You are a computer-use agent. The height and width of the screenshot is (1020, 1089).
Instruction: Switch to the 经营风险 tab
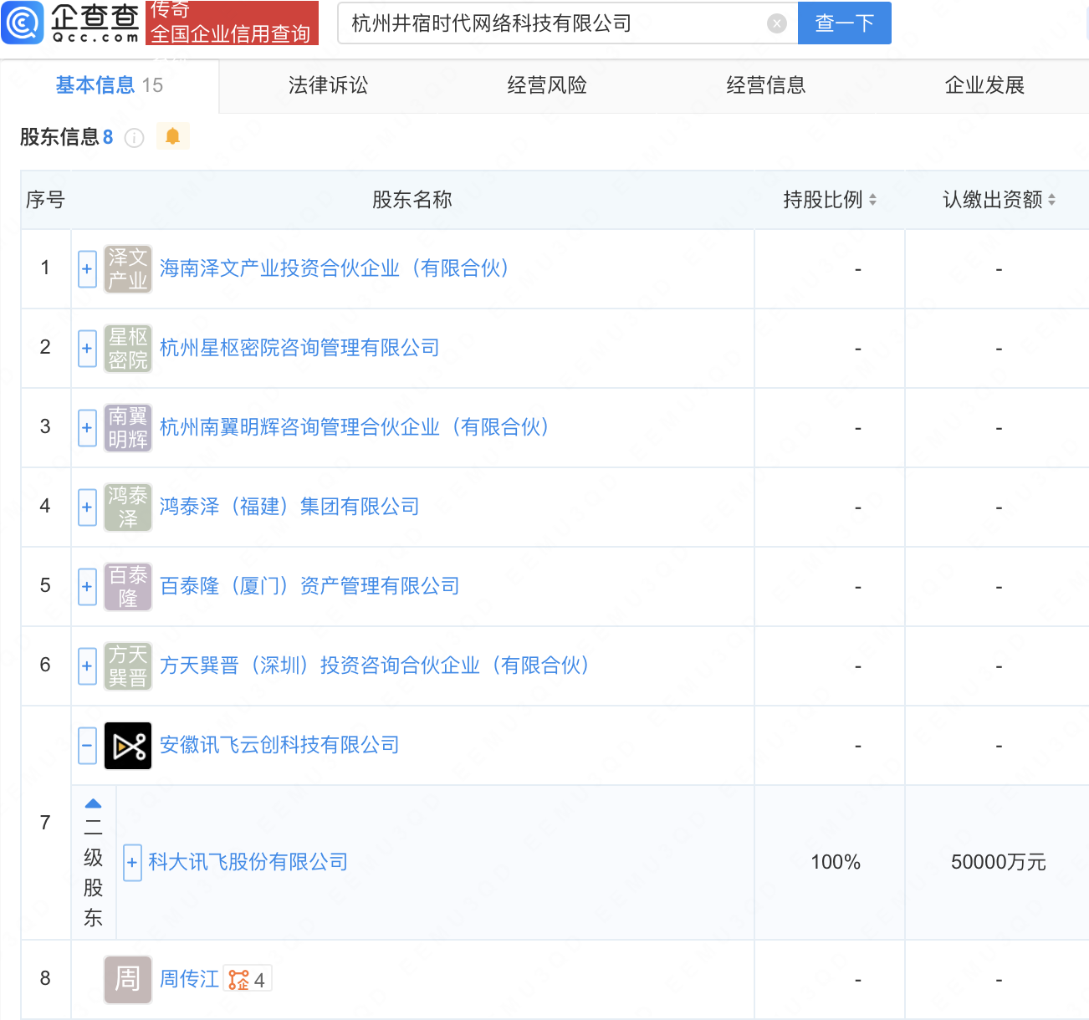[x=547, y=85]
